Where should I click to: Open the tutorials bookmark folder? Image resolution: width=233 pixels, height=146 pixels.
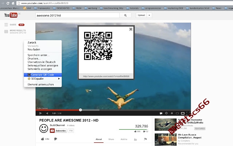(133, 8)
